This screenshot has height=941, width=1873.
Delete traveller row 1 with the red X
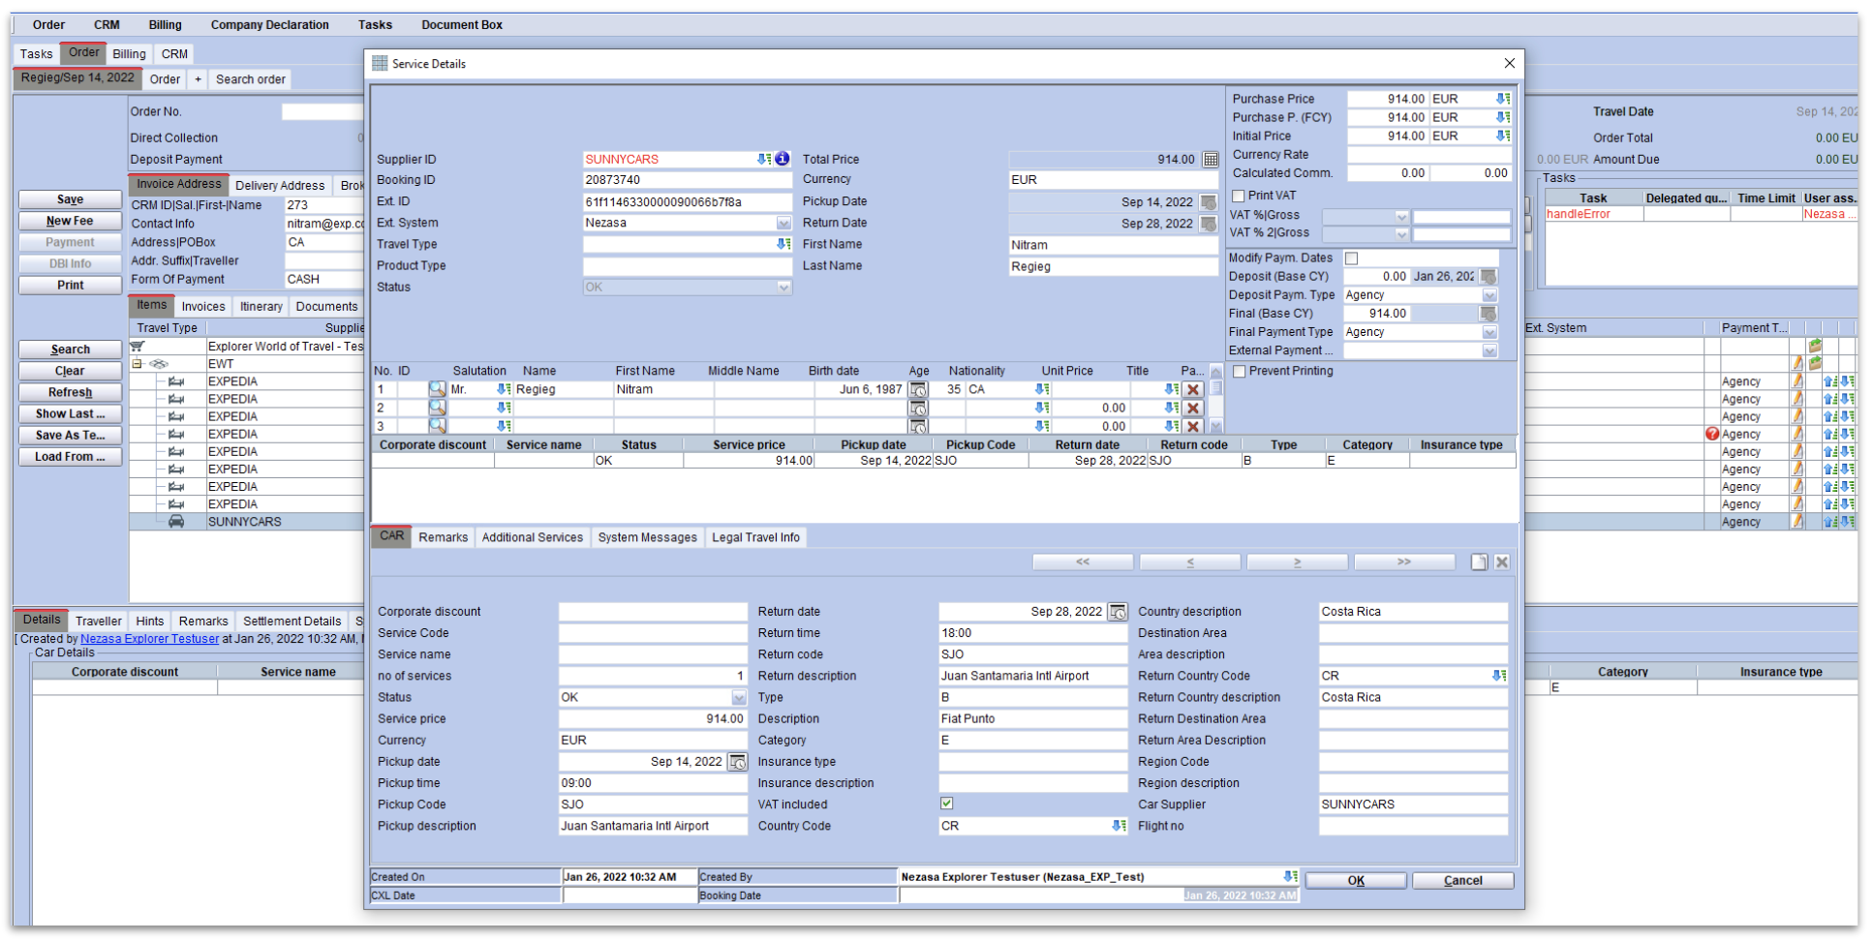coord(1193,389)
